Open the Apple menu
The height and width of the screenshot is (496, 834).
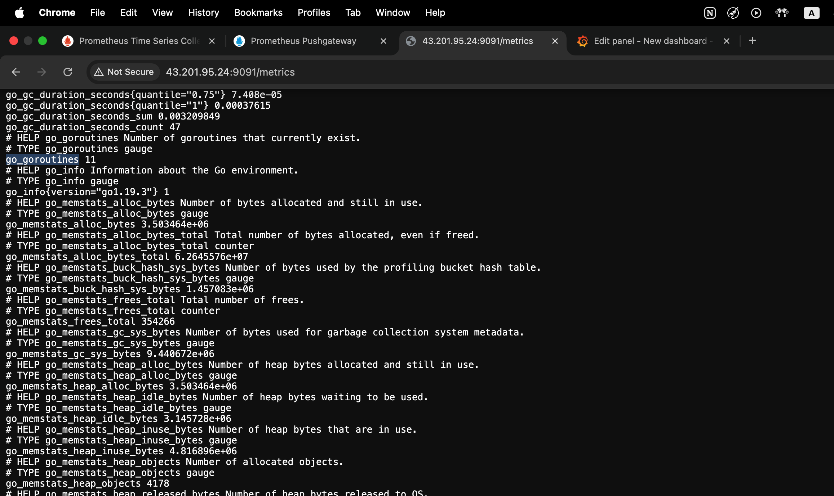19,13
